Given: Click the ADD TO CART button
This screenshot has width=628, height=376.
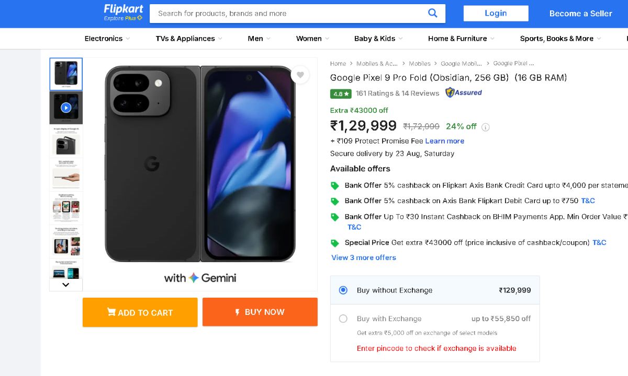Looking at the screenshot, I should pyautogui.click(x=140, y=312).
